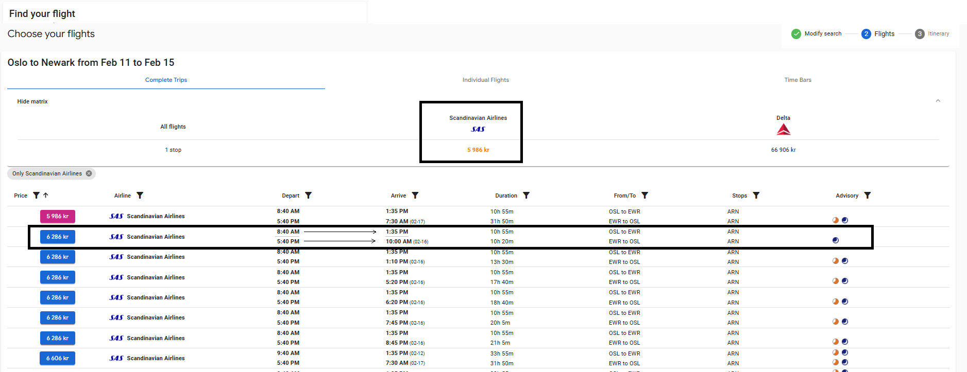Toggle the Price sort arrow

click(46, 196)
